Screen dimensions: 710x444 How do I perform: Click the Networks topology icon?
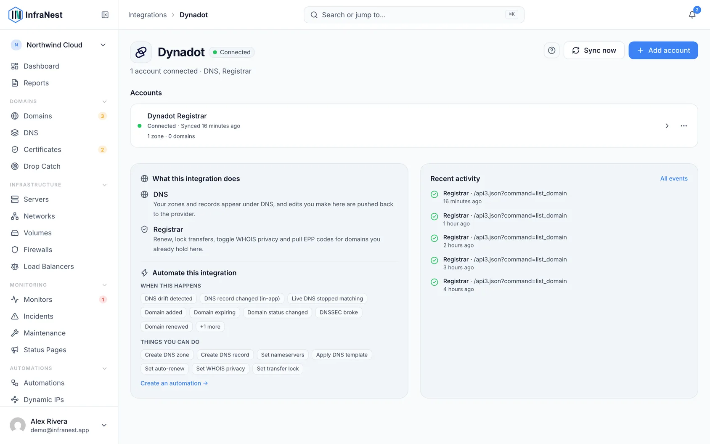(x=15, y=216)
